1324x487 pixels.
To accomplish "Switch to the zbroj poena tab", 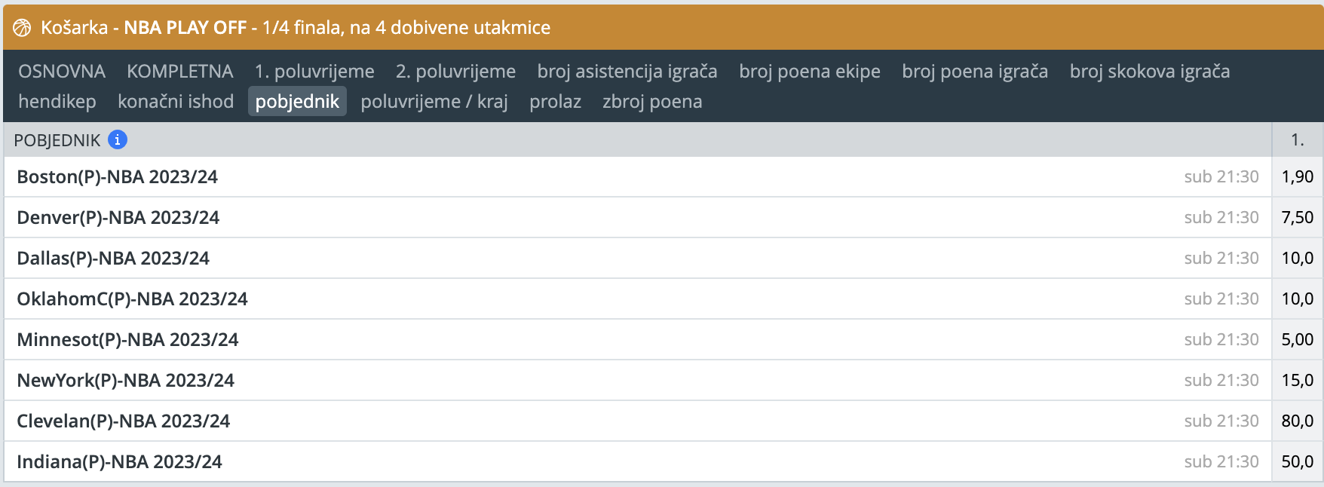I will (652, 102).
